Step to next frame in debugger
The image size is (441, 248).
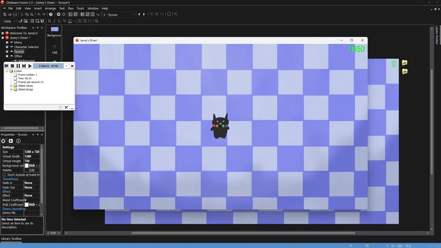[x=24, y=66]
